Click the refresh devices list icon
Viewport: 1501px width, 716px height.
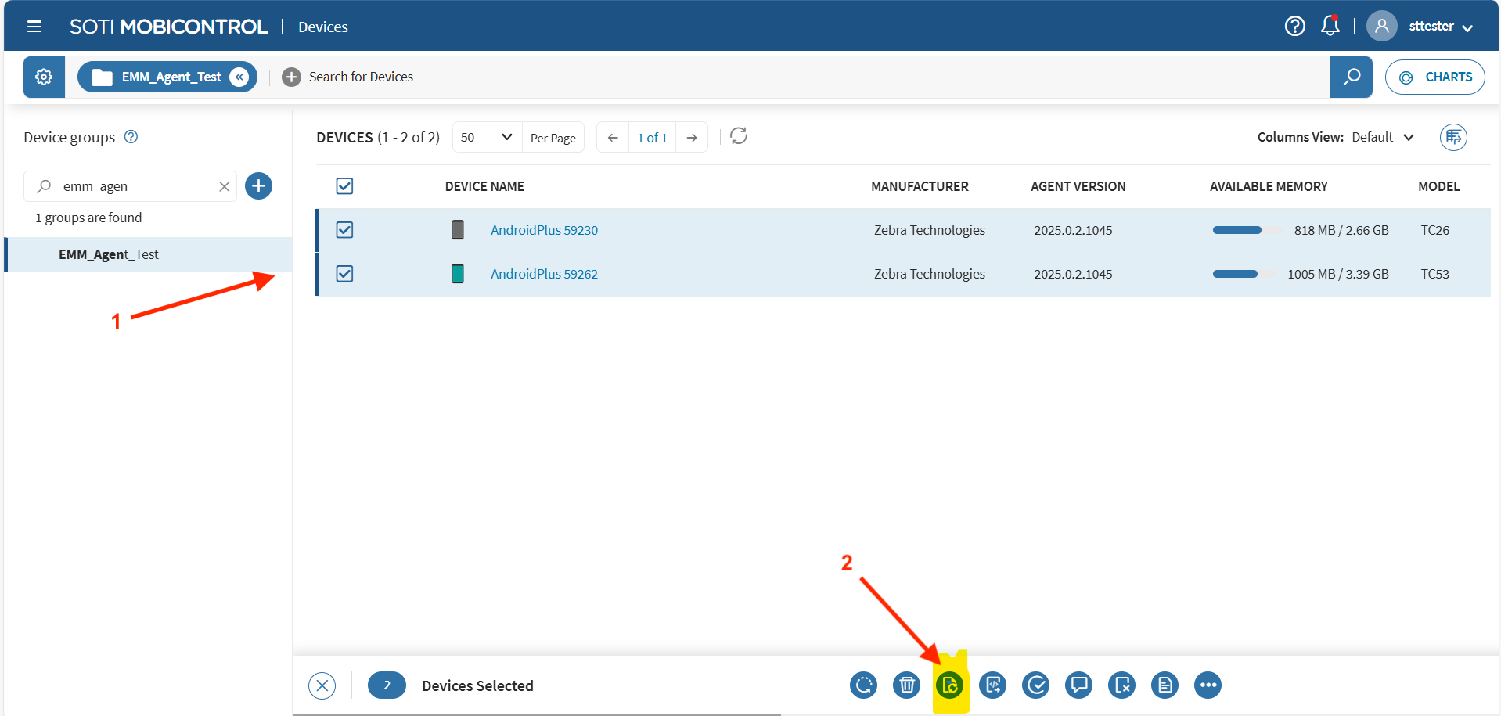(x=738, y=136)
